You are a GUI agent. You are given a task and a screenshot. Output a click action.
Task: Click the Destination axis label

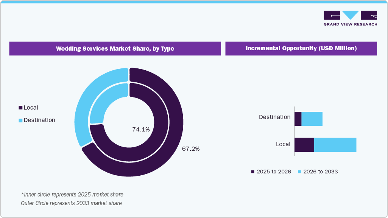tap(275, 117)
